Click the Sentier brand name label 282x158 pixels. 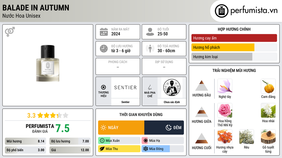tap(125, 102)
